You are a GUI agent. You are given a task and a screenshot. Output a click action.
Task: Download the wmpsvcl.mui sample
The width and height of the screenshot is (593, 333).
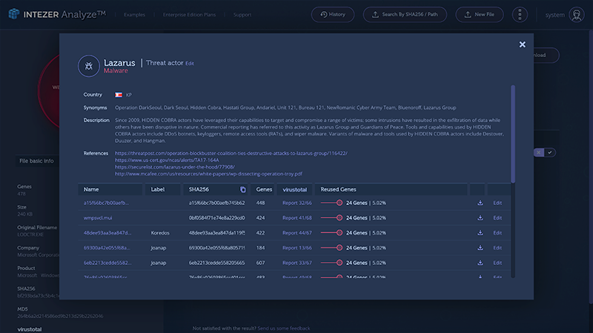point(480,218)
